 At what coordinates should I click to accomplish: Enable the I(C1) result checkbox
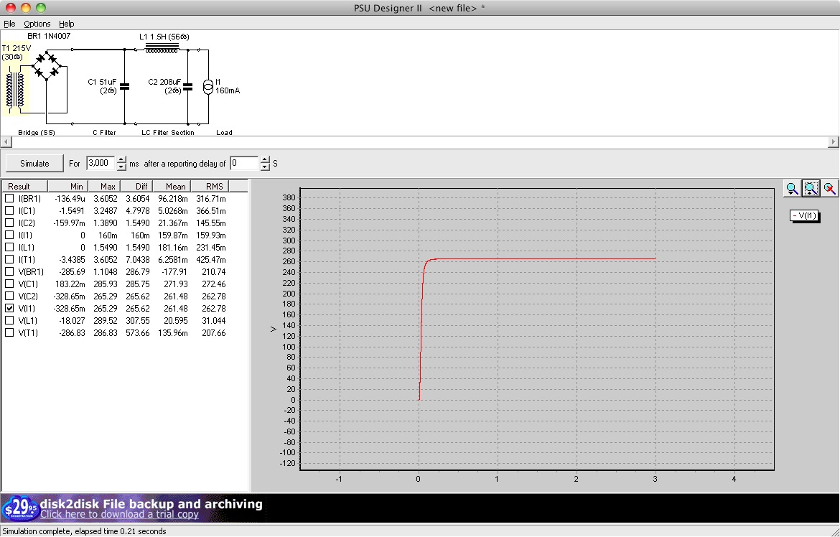tap(9, 210)
